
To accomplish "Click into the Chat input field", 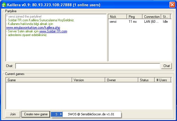I will (x=88, y=66).
